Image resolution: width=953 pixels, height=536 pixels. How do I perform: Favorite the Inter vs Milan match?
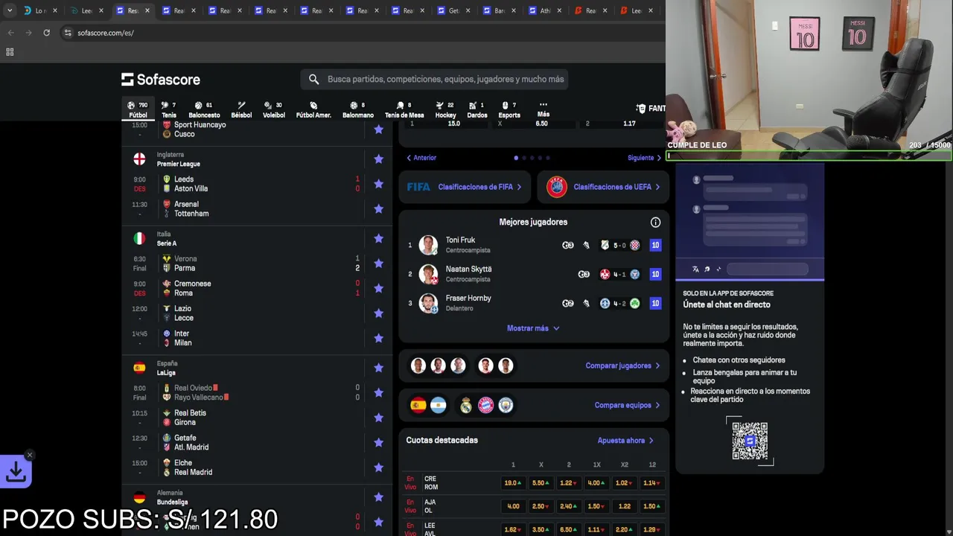point(378,338)
